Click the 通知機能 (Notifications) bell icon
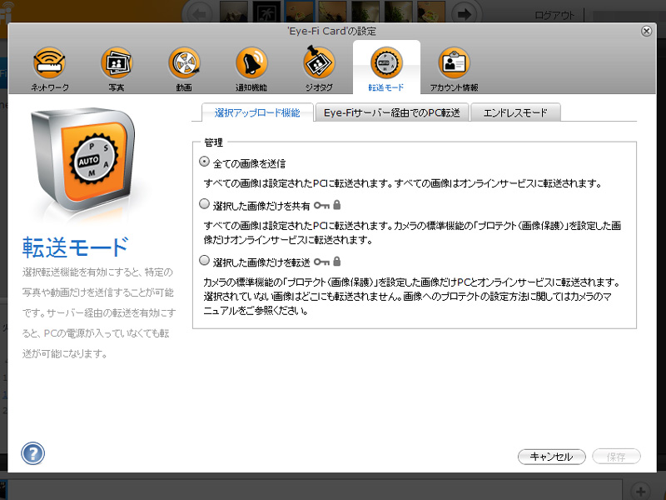The width and height of the screenshot is (666, 500). tap(251, 65)
